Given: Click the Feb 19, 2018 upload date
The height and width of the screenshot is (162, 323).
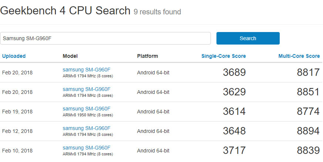Looking at the screenshot, I should click(17, 112).
